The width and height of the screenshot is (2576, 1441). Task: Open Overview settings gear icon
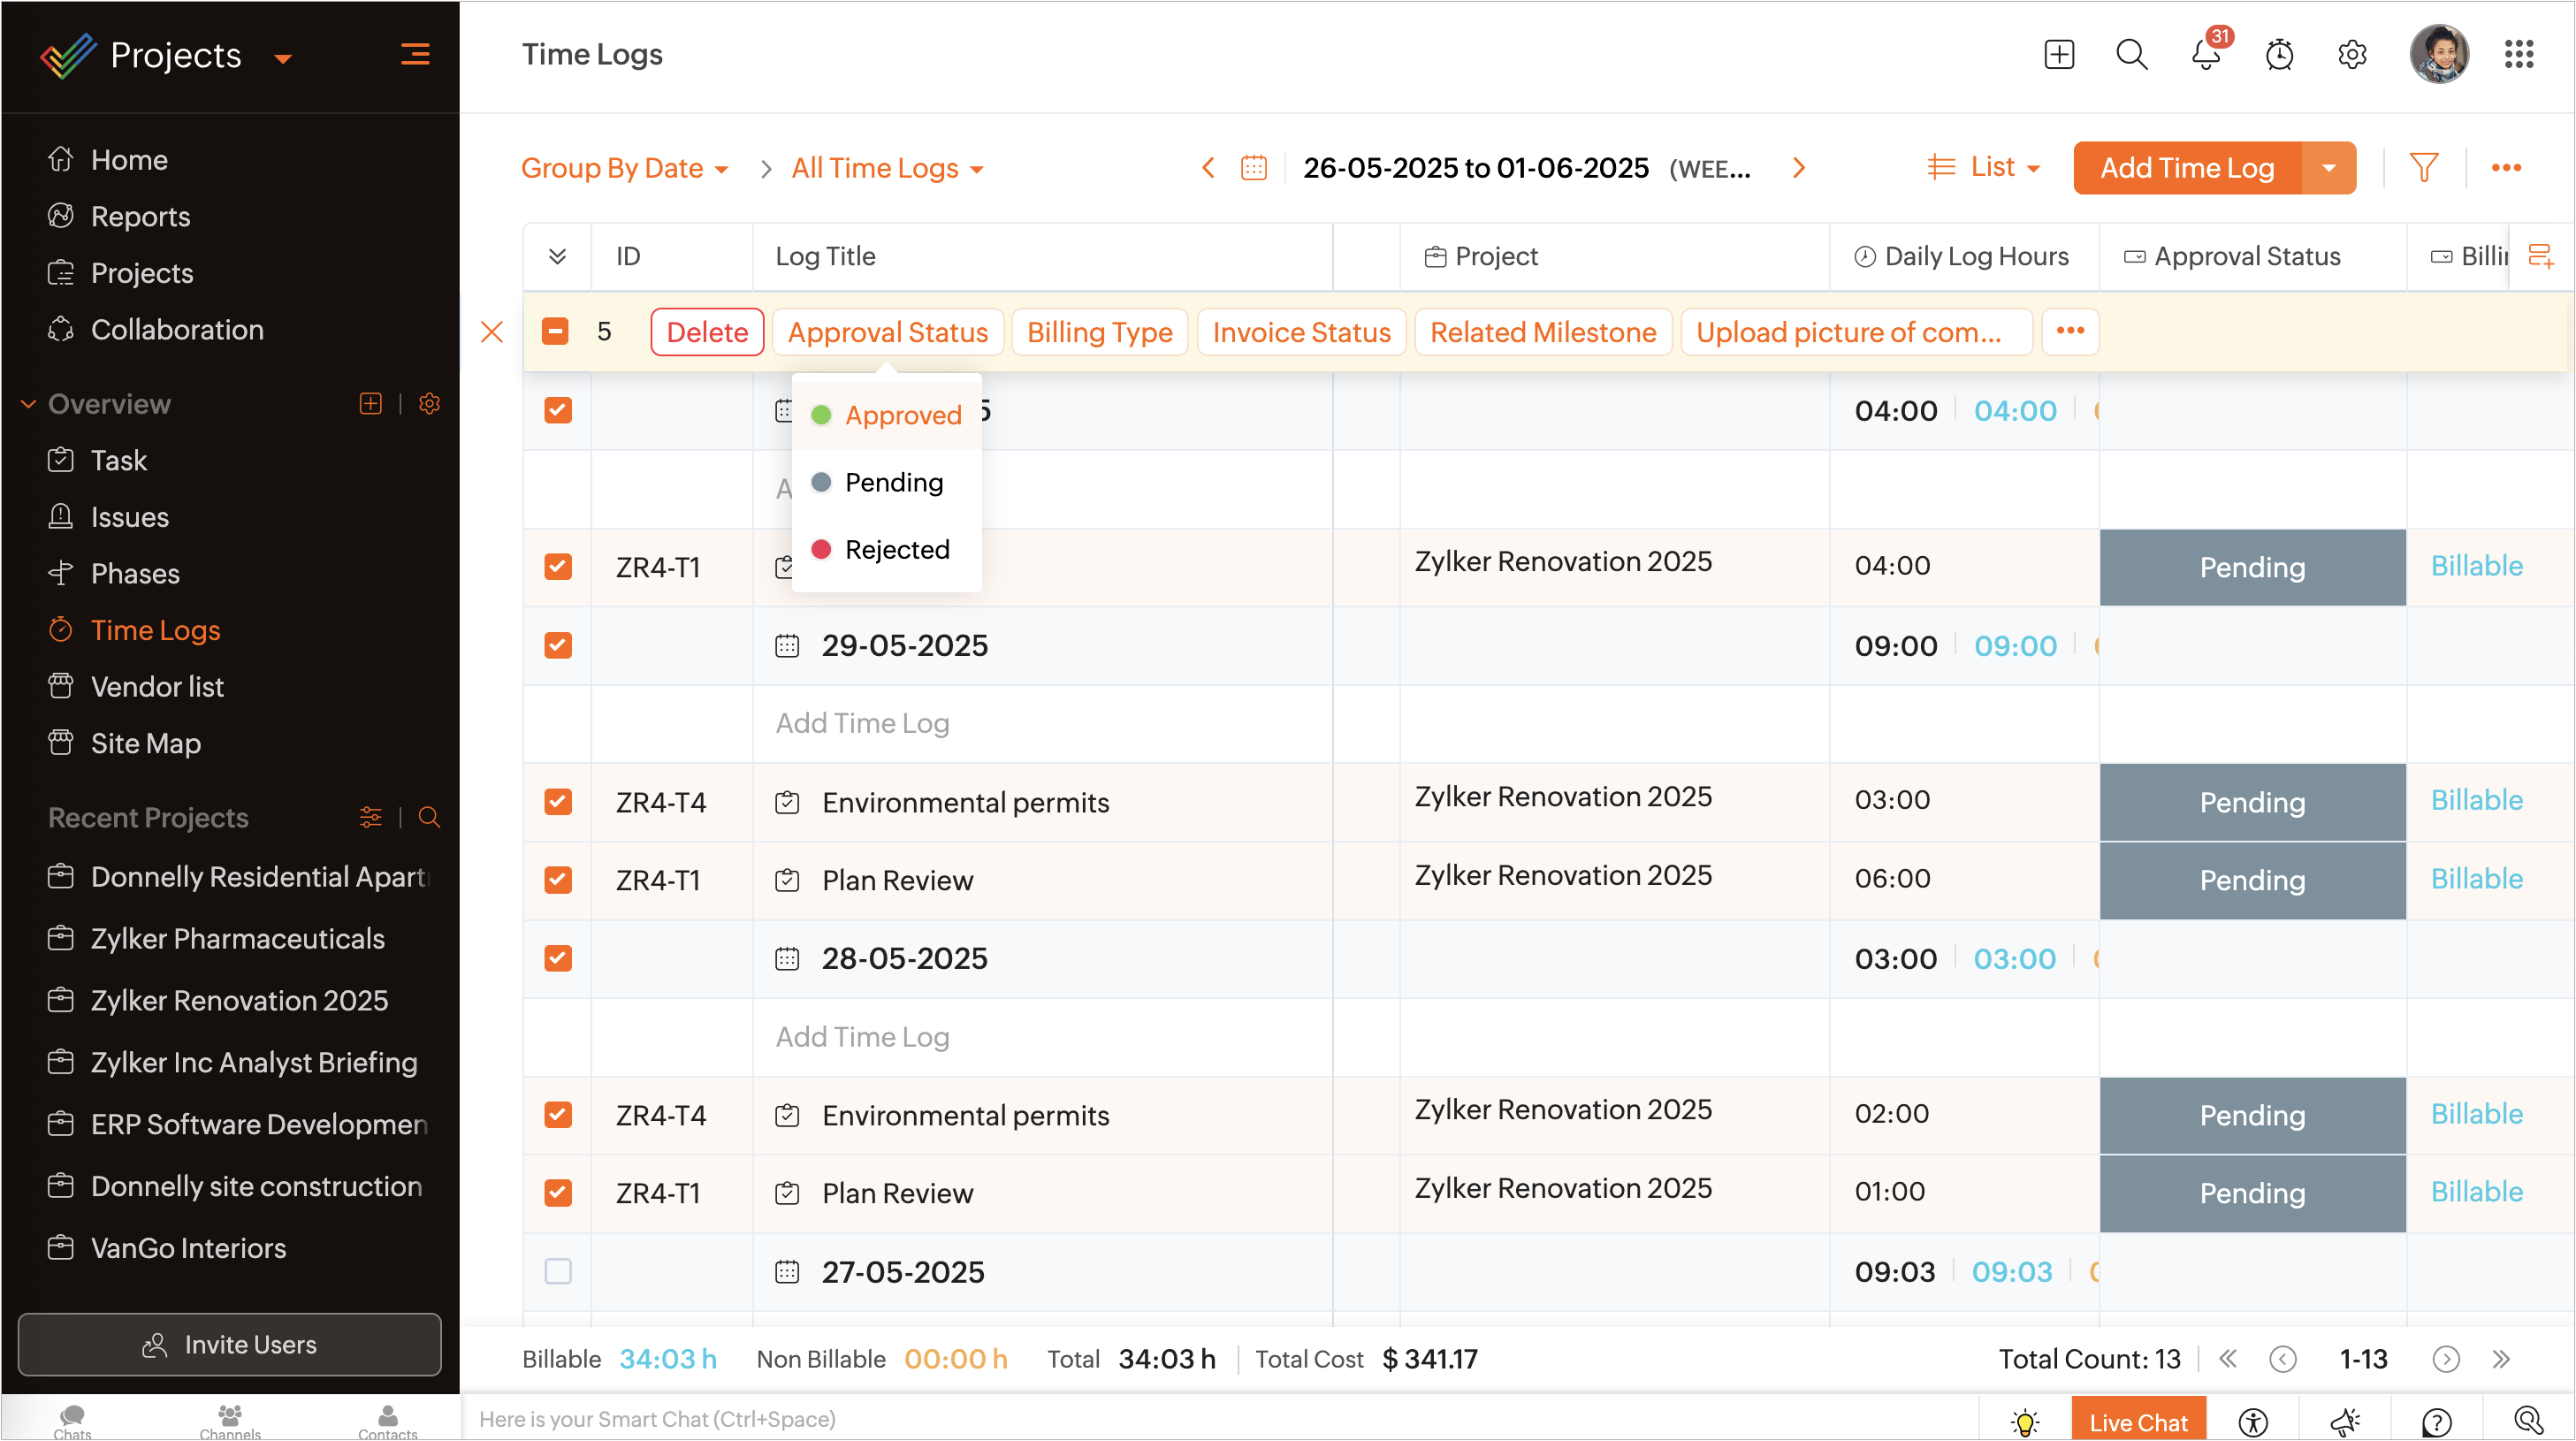point(430,404)
